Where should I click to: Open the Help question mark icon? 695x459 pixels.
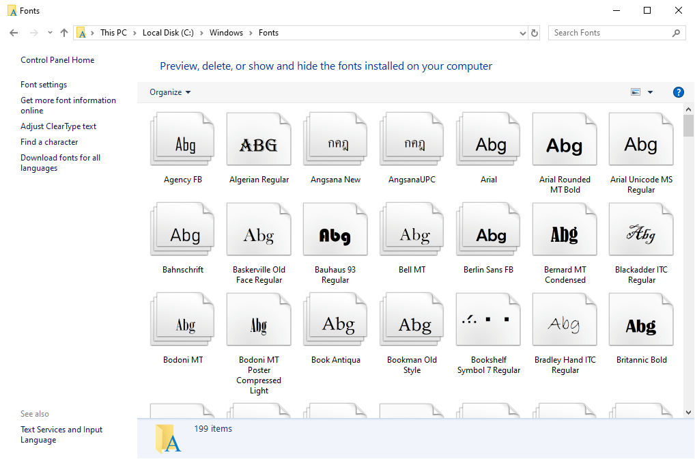point(678,92)
